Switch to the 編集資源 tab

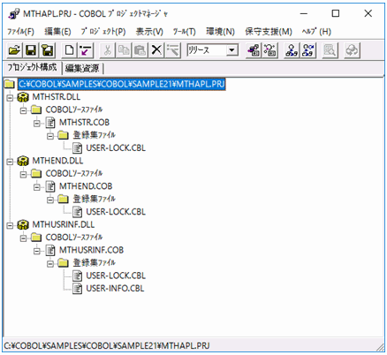(x=82, y=68)
